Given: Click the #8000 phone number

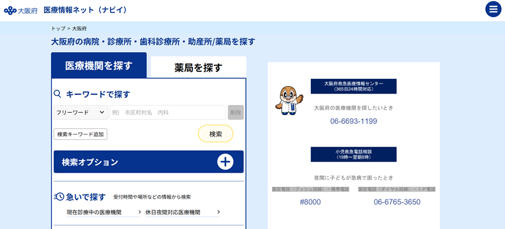Looking at the screenshot, I should pyautogui.click(x=310, y=202).
